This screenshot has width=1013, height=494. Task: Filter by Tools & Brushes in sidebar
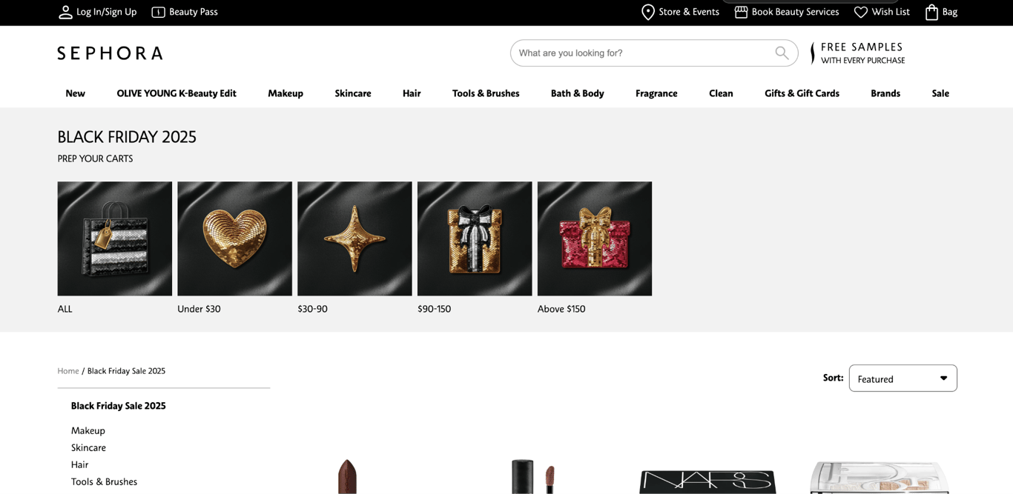(104, 481)
